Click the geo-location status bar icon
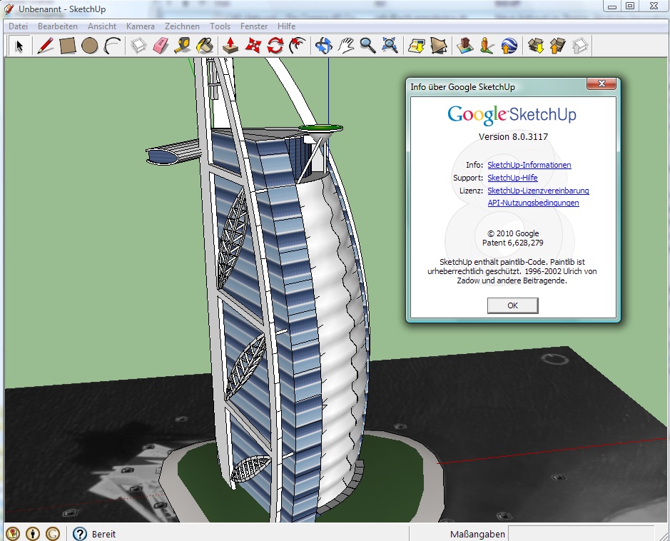 [13, 533]
